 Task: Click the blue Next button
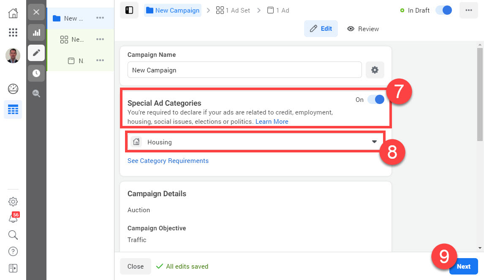pyautogui.click(x=463, y=266)
